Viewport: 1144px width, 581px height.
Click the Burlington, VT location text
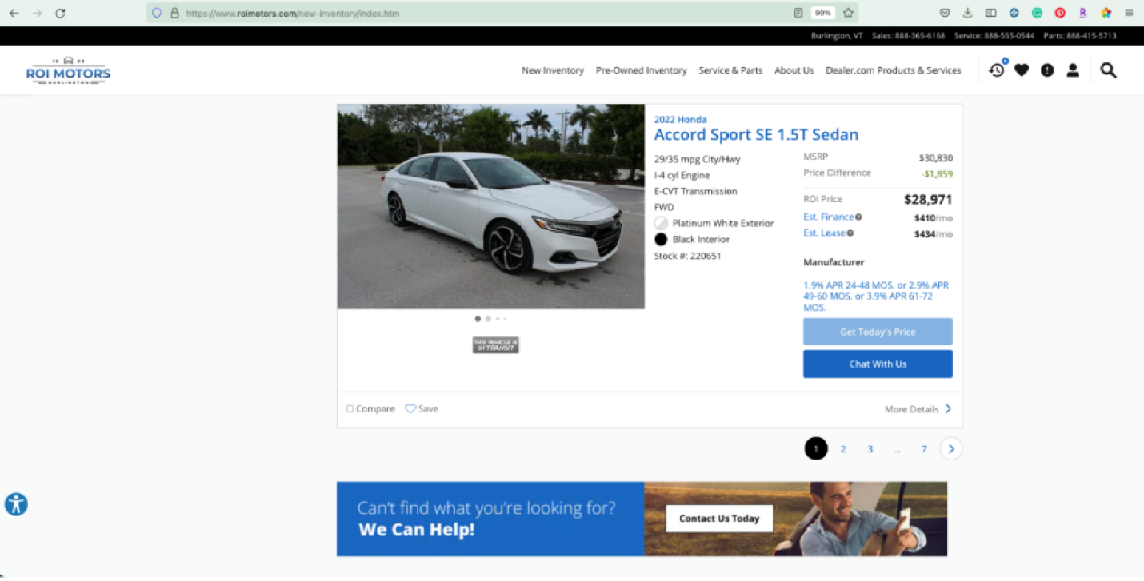[x=837, y=36]
